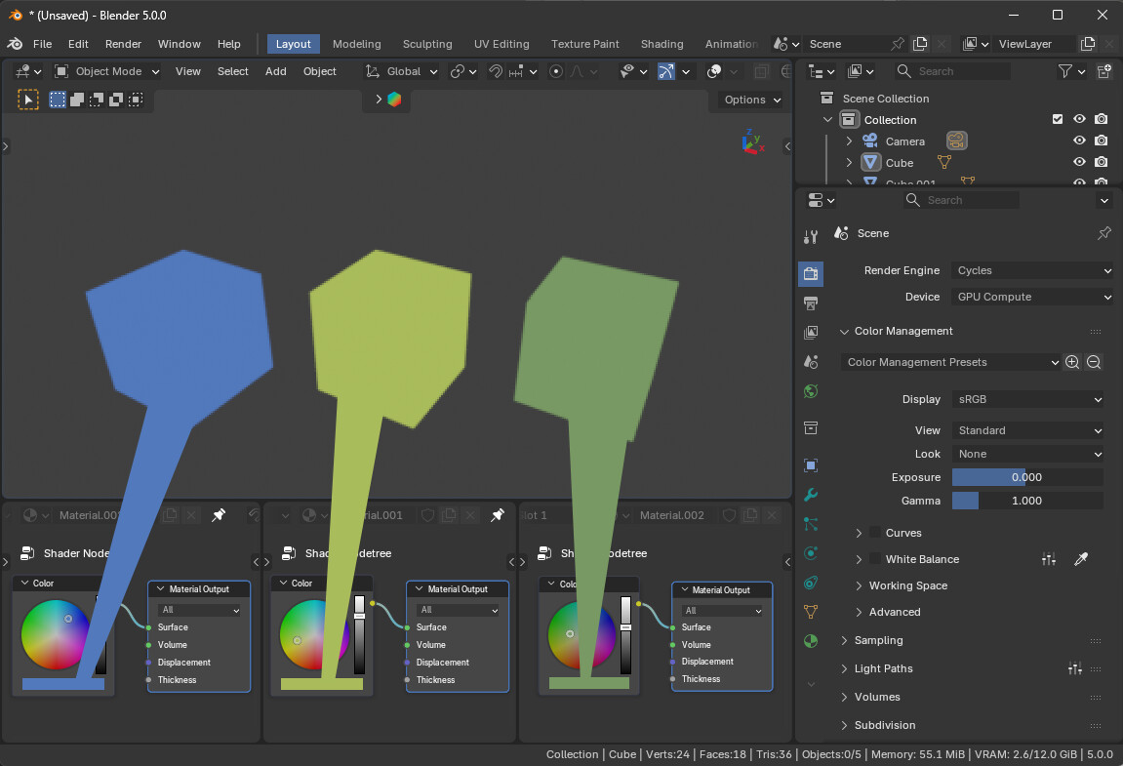Open the Display sRGB dropdown

pyautogui.click(x=1027, y=399)
